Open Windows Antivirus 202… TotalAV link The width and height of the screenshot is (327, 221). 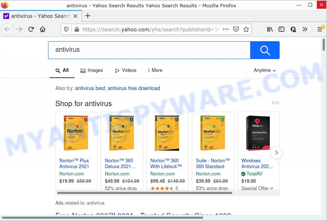[x=257, y=163]
